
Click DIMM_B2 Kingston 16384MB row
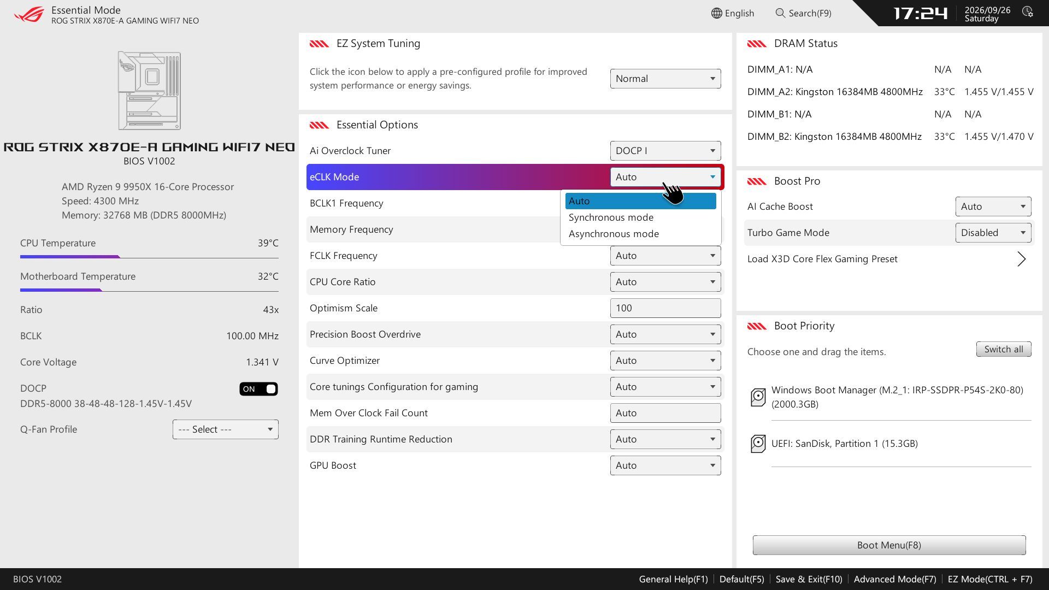[891, 137]
